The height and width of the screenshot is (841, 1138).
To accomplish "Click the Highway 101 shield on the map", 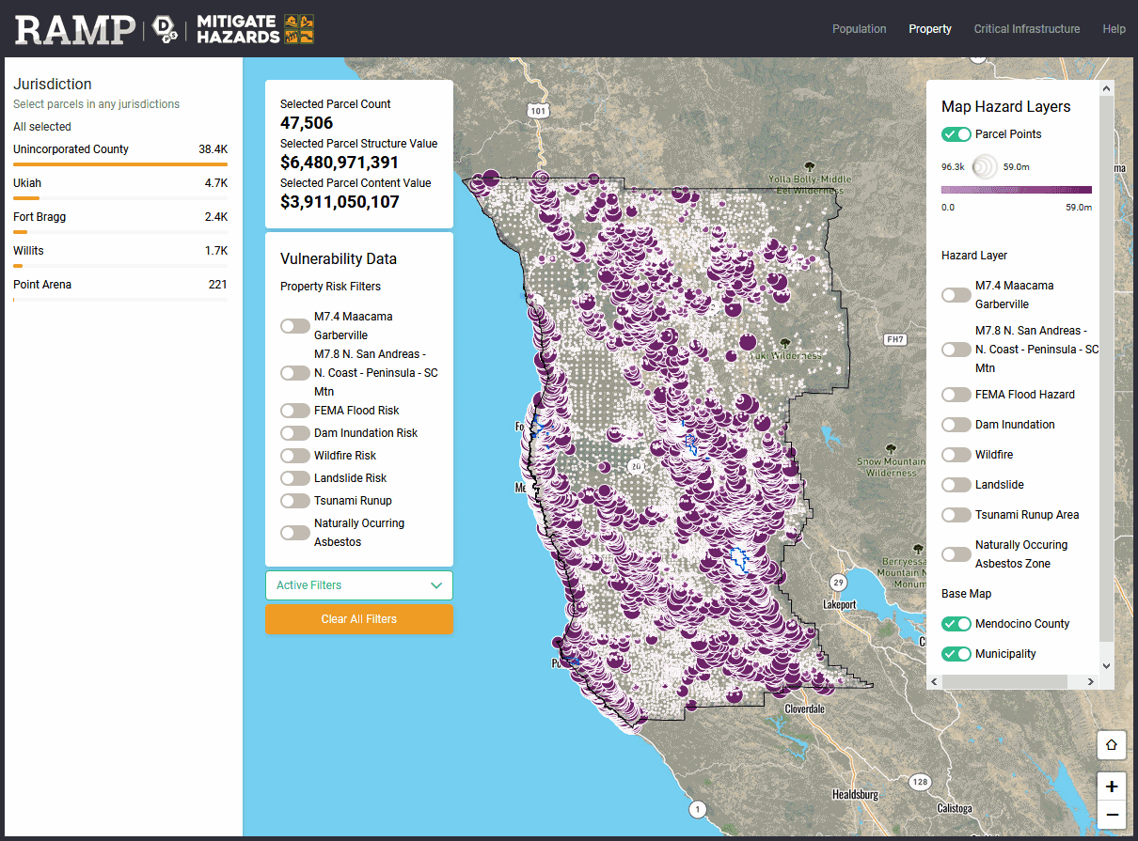I will [x=538, y=111].
